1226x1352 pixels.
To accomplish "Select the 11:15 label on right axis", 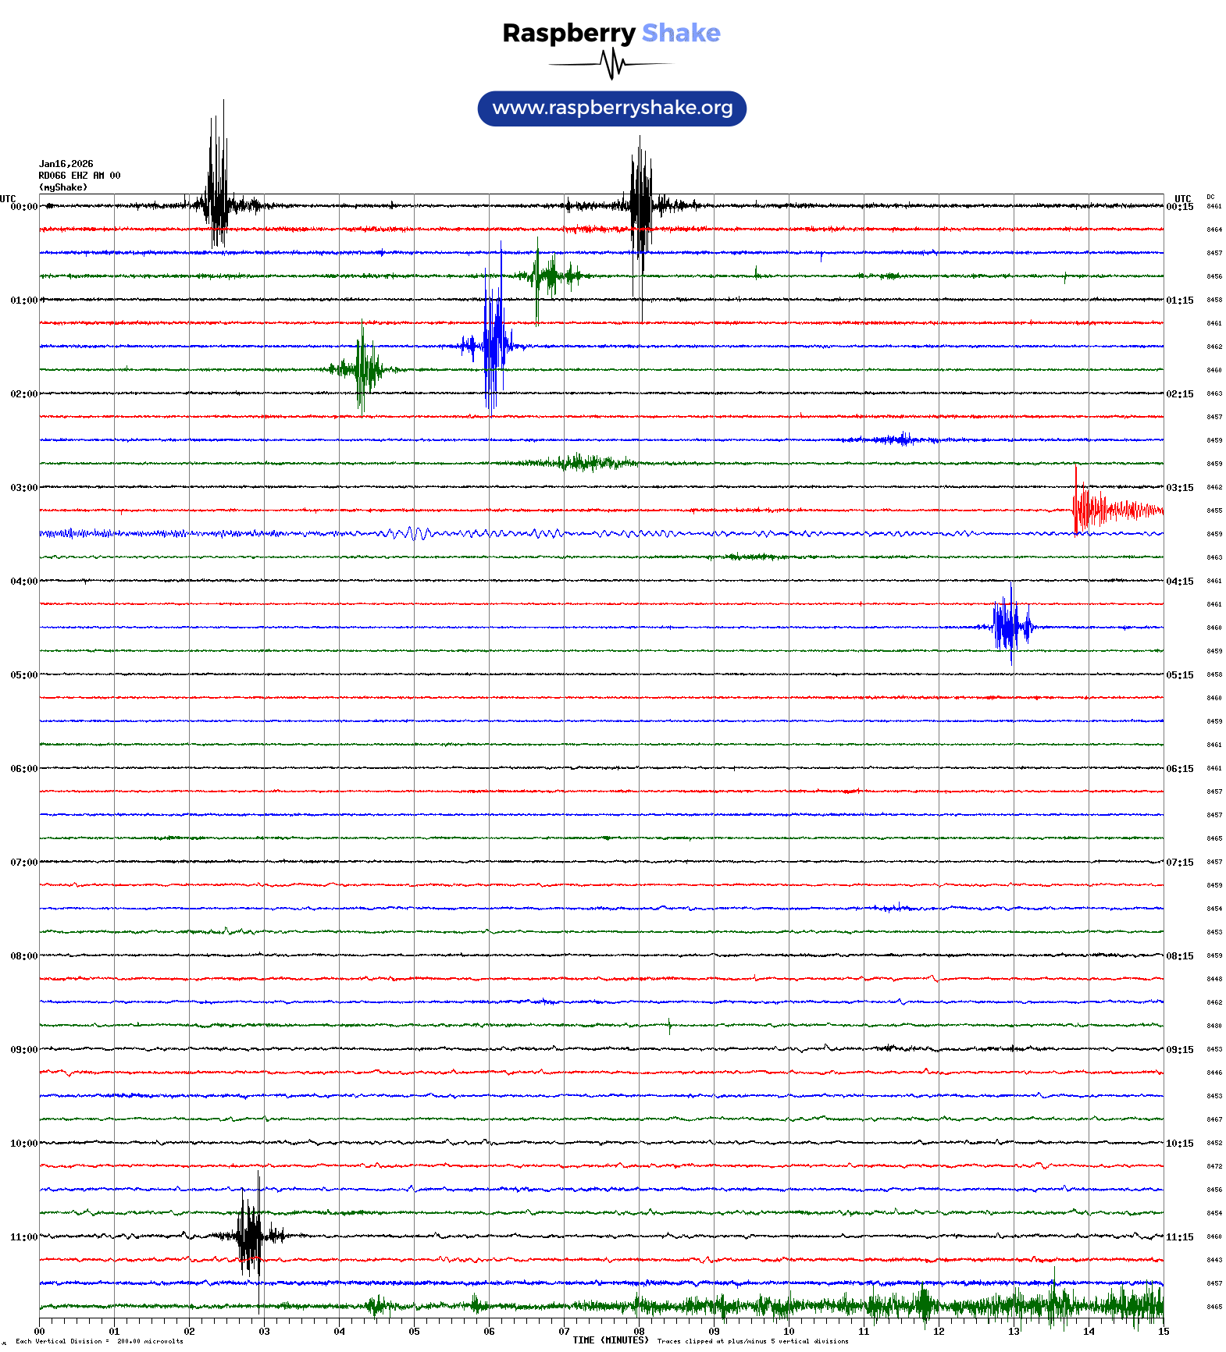I will [x=1179, y=1237].
